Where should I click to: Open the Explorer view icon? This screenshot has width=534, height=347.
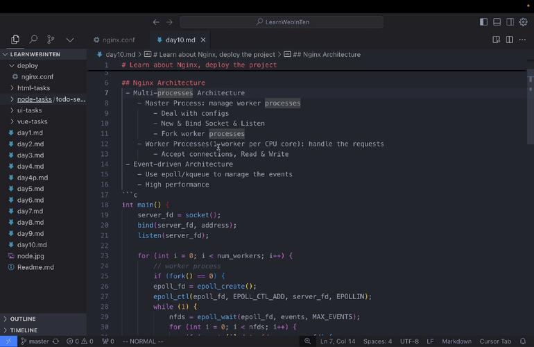tap(15, 40)
